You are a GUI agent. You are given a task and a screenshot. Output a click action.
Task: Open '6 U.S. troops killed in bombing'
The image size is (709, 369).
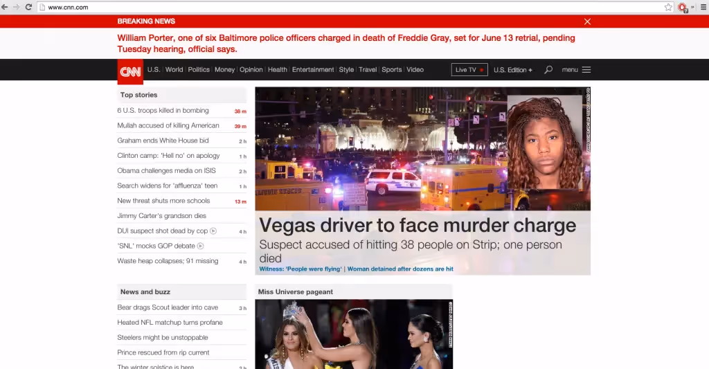163,110
